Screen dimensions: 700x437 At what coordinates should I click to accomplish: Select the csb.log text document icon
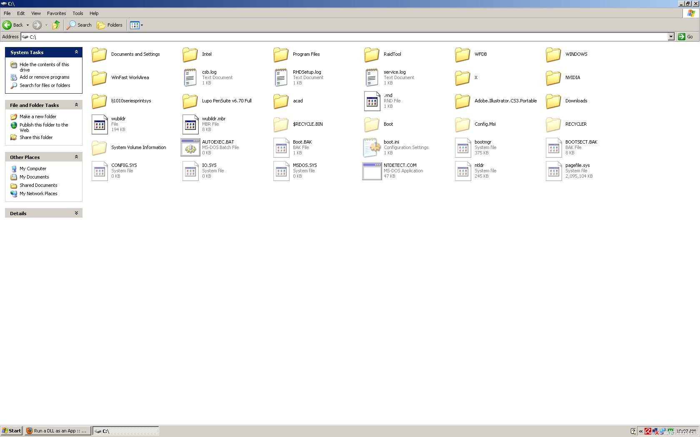click(x=190, y=77)
